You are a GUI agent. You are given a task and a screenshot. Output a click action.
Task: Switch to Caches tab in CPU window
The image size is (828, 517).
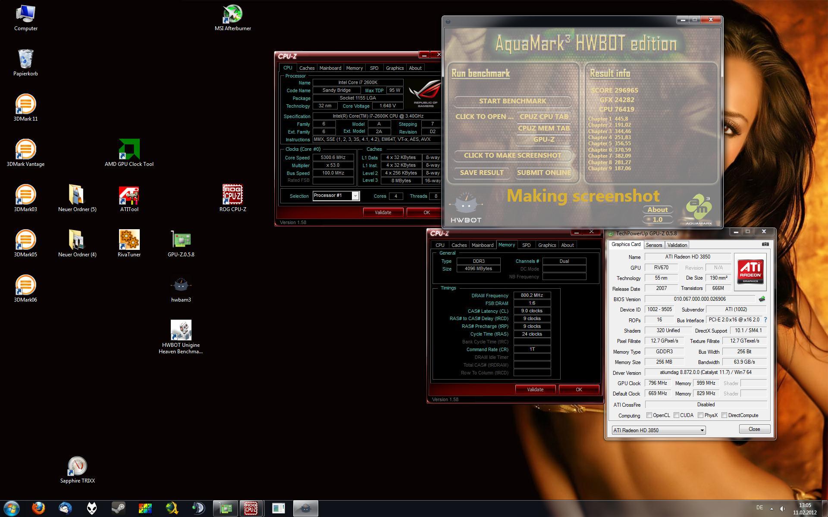[x=307, y=68]
